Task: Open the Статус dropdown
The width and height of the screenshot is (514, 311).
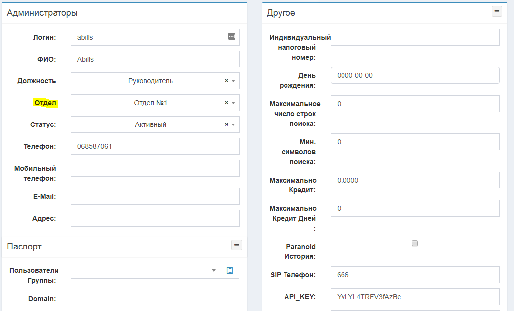Action: click(x=149, y=124)
